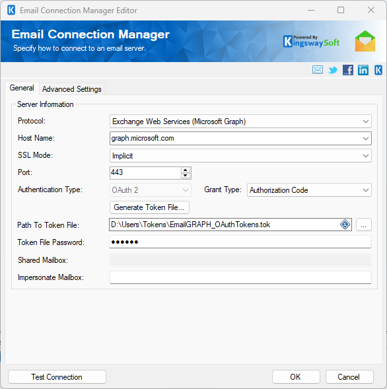Click the 'Protocol:' label
Viewport: 387px width, 389px height.
(x=32, y=121)
